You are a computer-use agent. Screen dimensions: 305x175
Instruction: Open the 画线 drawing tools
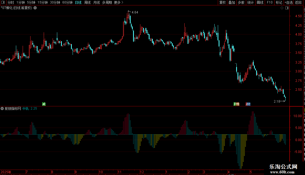260,2
